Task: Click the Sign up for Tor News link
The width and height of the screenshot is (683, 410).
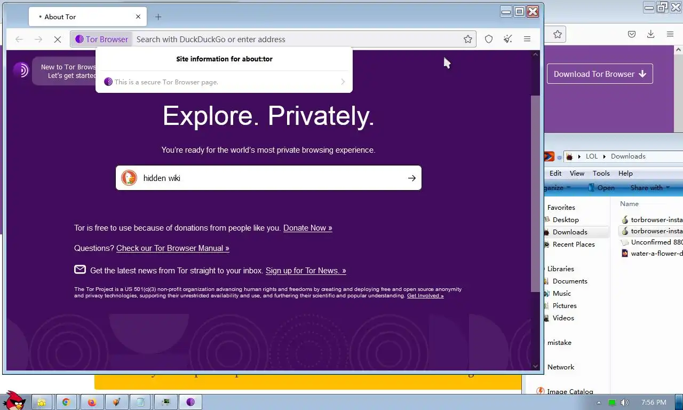Action: [306, 271]
